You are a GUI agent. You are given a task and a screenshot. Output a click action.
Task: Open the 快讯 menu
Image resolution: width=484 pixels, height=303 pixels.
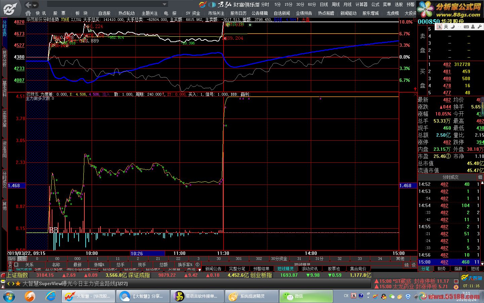pyautogui.click(x=41, y=13)
